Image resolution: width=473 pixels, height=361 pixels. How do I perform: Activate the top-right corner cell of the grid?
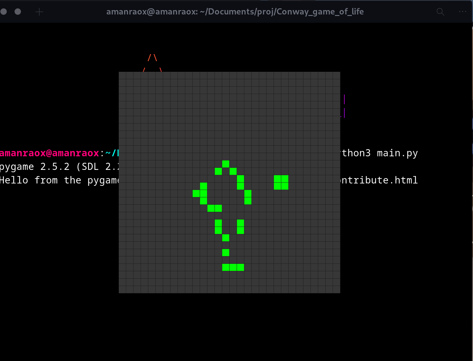point(337,75)
